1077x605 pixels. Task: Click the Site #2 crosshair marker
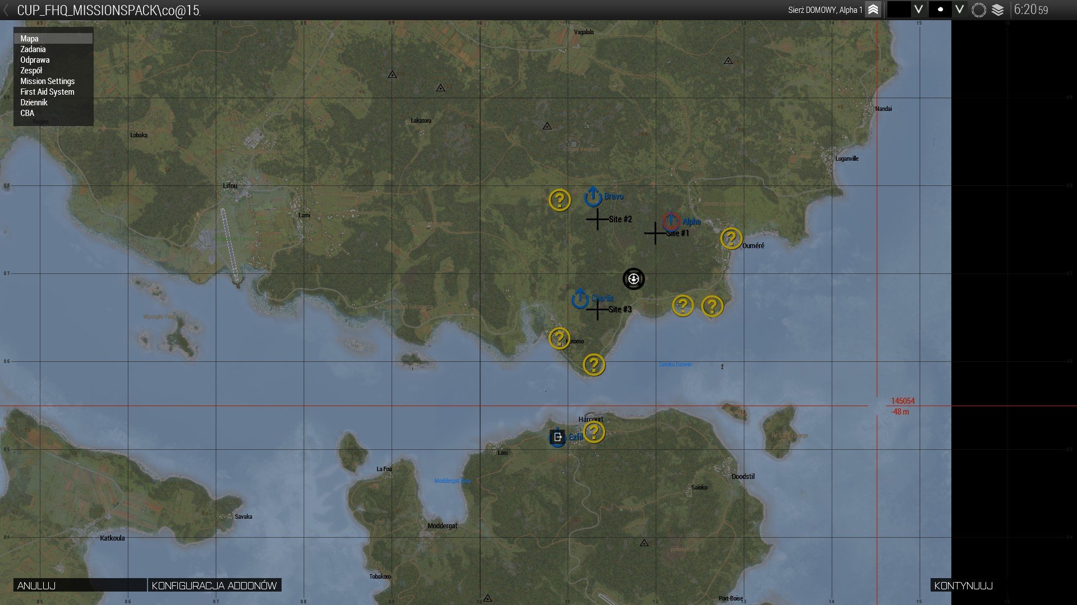coord(597,219)
